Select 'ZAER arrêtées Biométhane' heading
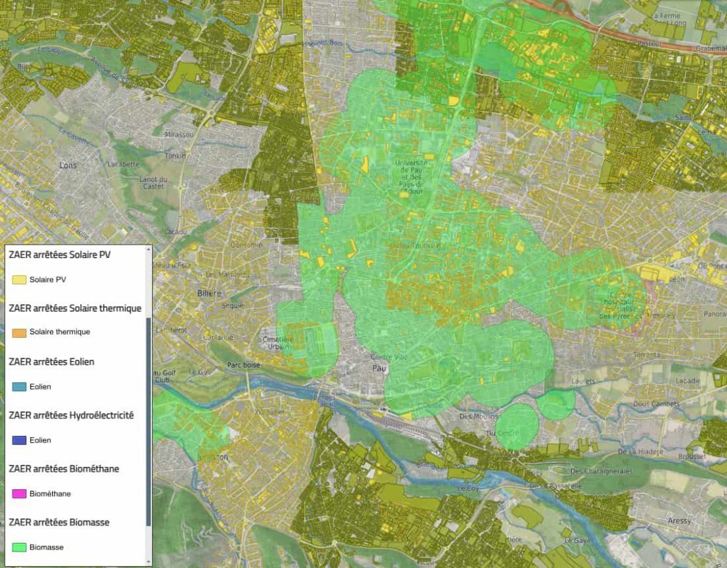This screenshot has width=727, height=568. click(x=63, y=469)
